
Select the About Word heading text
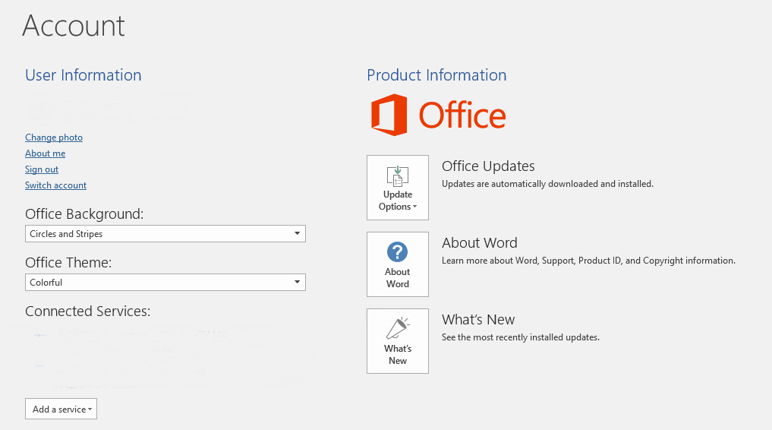coord(480,243)
